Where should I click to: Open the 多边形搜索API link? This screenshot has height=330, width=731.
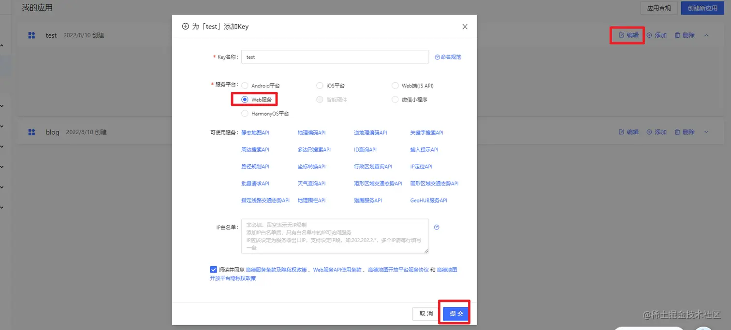[314, 150]
